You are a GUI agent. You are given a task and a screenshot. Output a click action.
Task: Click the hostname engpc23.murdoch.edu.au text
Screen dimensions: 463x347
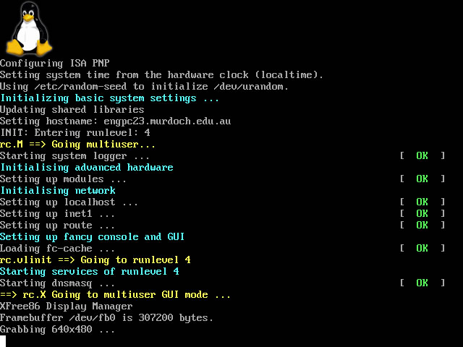[167, 121]
